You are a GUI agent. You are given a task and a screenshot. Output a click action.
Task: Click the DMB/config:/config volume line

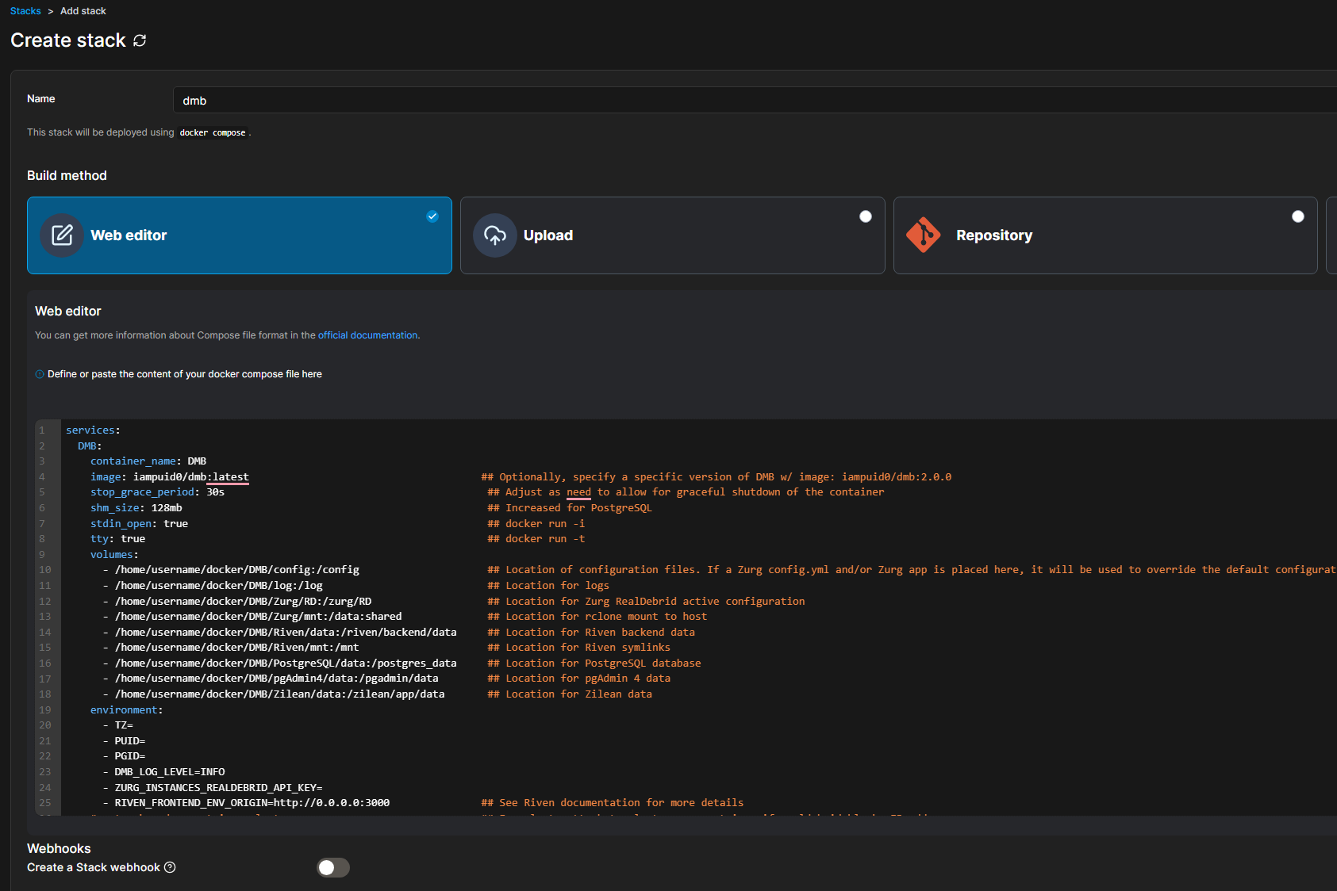pos(231,570)
